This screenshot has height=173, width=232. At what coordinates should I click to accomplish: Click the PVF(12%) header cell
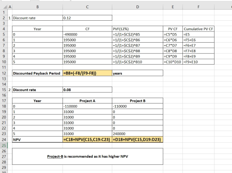138,29
